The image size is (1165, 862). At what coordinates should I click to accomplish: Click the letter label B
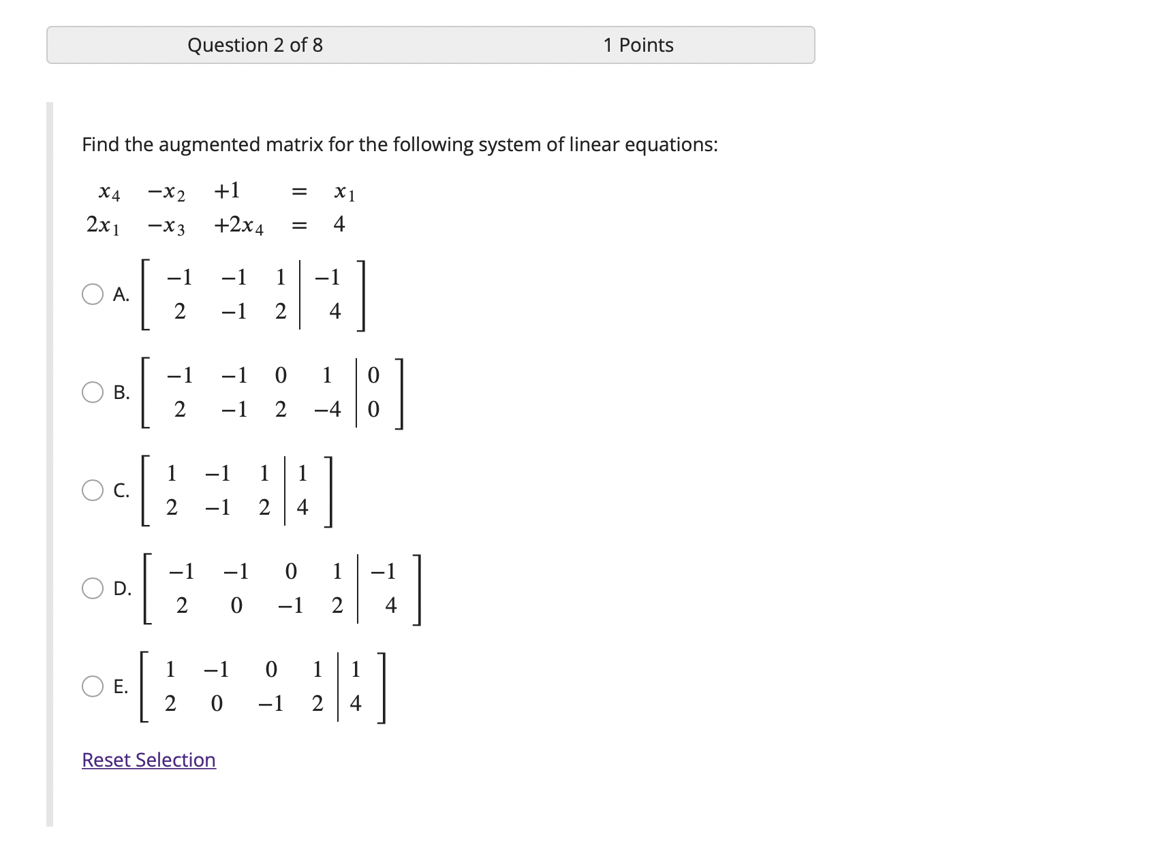coord(121,392)
